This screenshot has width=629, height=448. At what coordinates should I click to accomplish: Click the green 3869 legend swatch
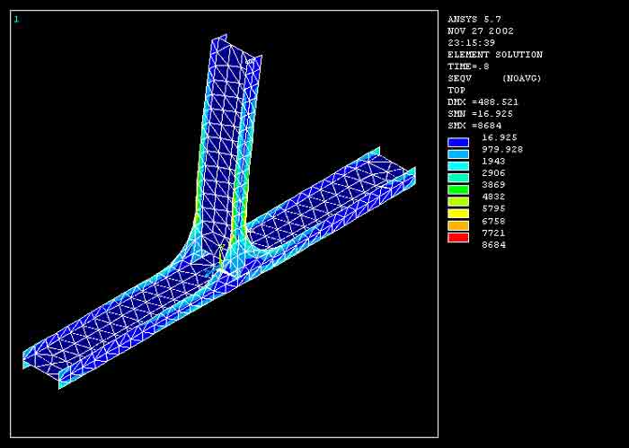click(458, 189)
